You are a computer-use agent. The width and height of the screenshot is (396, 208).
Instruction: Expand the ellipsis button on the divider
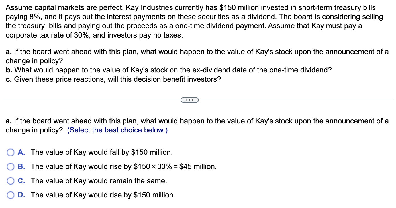[189, 100]
